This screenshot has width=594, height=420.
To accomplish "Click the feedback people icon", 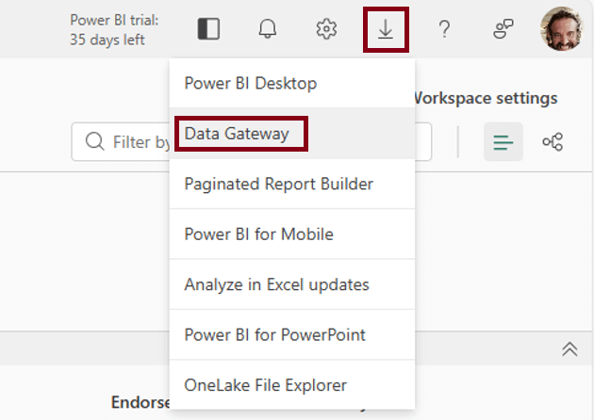I will click(x=503, y=29).
